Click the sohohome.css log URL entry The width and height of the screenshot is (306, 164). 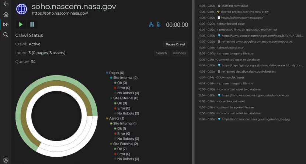click(x=255, y=95)
